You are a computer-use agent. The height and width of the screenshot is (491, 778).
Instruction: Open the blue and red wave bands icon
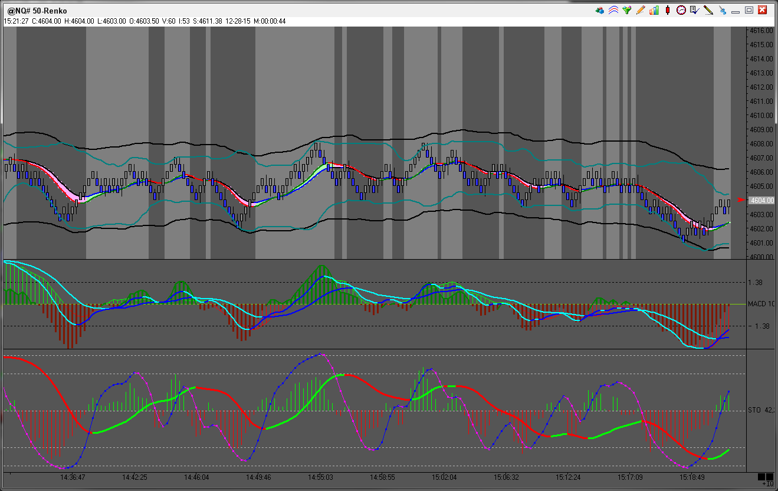613,10
